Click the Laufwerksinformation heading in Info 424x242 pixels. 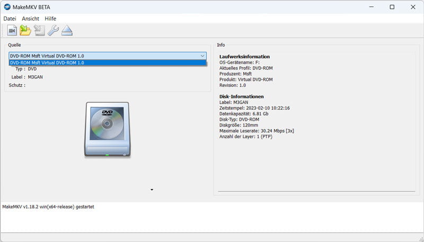click(x=244, y=57)
